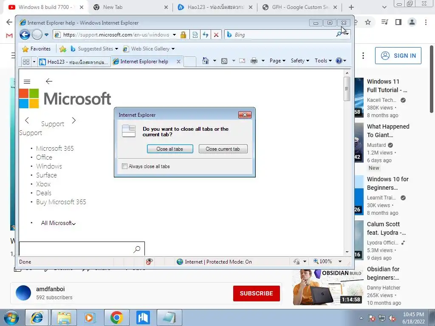This screenshot has height=326, width=435.
Task: Click amdfanboi channel name
Action: point(50,289)
